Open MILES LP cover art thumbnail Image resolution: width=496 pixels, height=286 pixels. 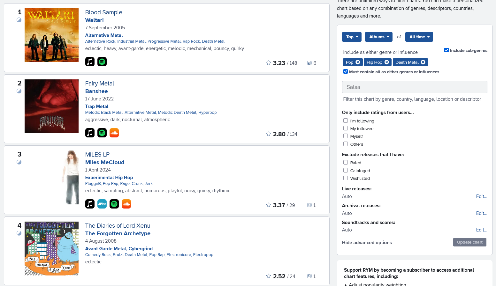tap(51, 177)
